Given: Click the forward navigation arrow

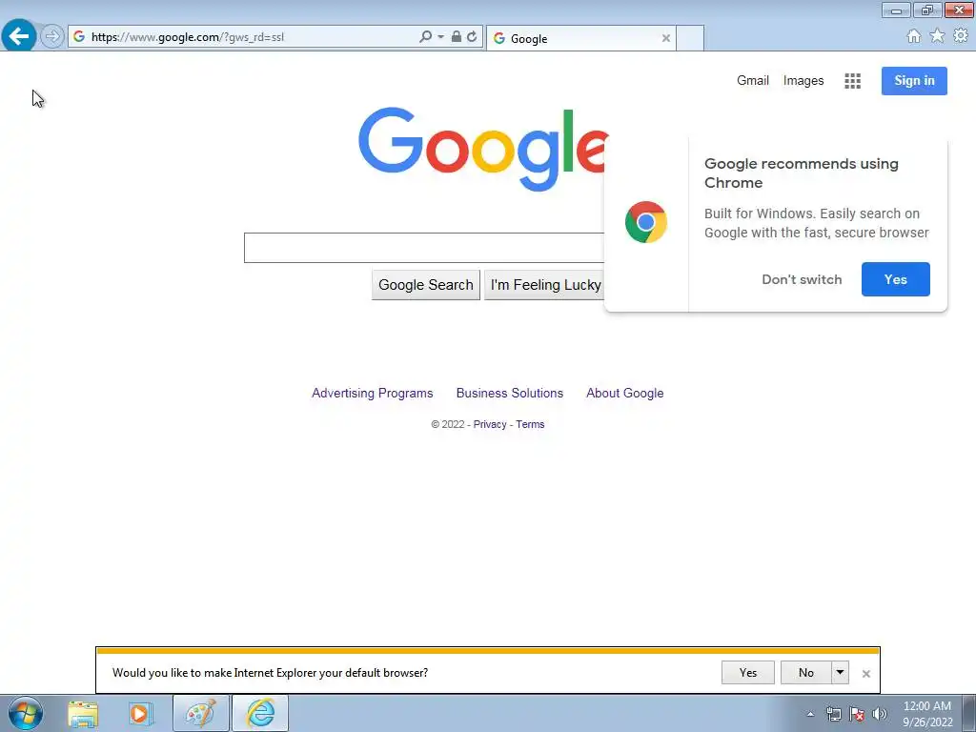Looking at the screenshot, I should [52, 37].
